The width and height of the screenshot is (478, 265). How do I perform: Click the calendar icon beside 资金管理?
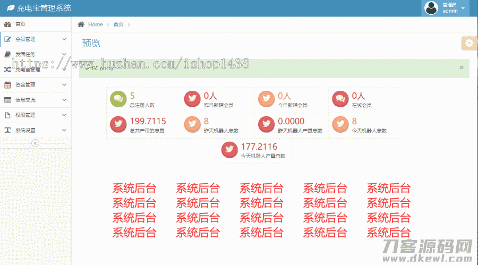click(x=7, y=85)
